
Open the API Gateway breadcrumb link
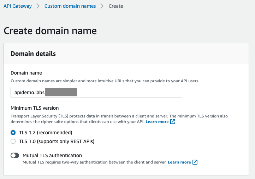click(x=18, y=6)
